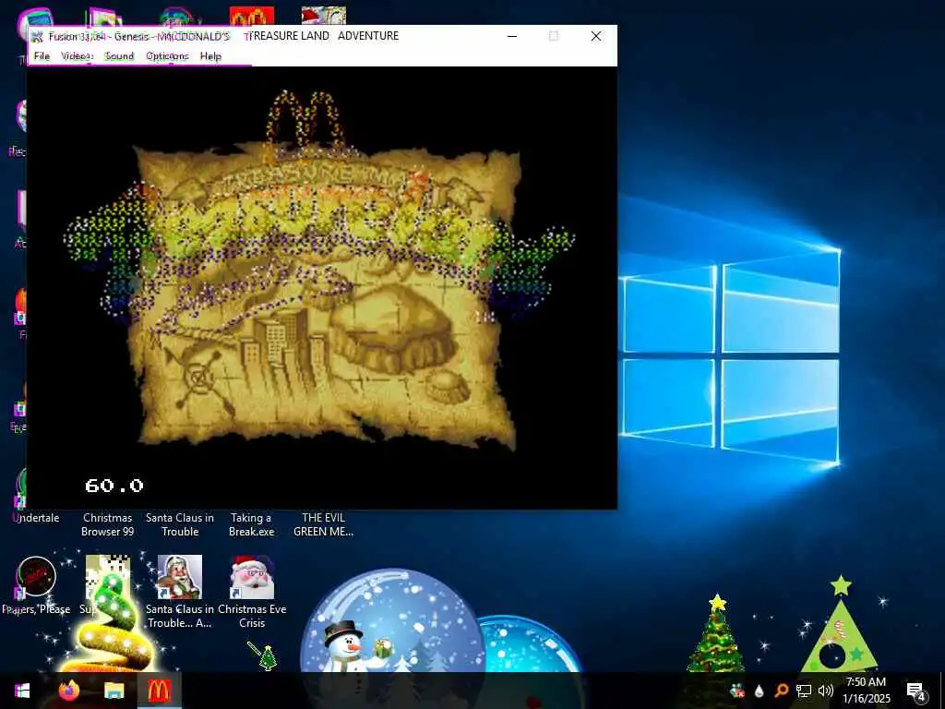Viewport: 945px width, 709px height.
Task: Minimize the Fusion emulator window
Action: 512,36
